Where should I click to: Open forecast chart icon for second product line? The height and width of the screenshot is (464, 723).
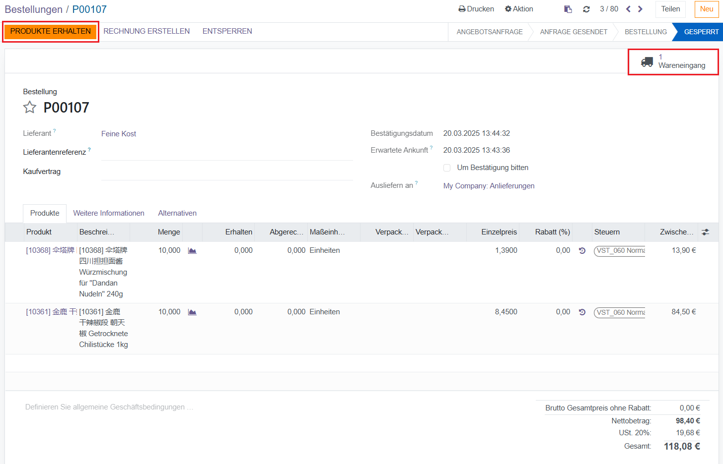click(192, 312)
